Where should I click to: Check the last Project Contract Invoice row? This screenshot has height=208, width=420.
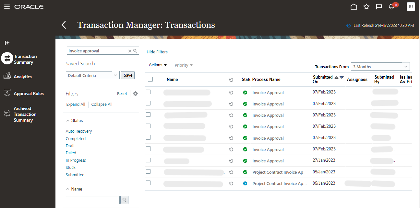pos(148,182)
